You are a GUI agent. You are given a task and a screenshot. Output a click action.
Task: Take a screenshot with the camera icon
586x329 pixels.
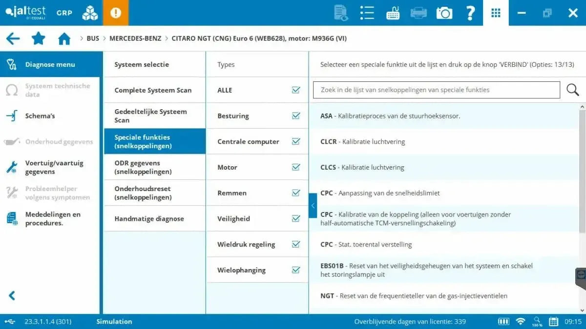tap(444, 13)
